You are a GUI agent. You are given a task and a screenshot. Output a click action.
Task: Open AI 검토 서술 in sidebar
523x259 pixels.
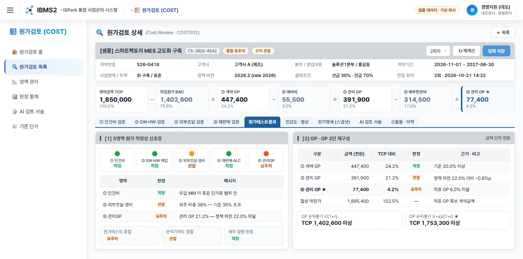coord(44,112)
